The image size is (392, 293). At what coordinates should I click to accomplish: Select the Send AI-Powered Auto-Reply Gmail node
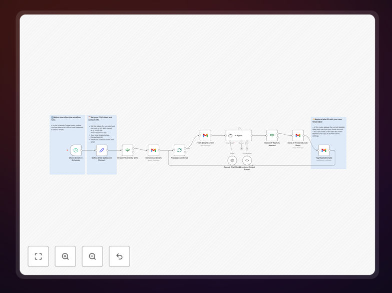pyautogui.click(x=298, y=135)
